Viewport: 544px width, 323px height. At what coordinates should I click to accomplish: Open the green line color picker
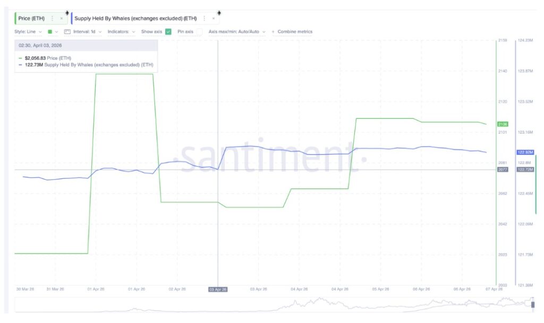coord(53,32)
